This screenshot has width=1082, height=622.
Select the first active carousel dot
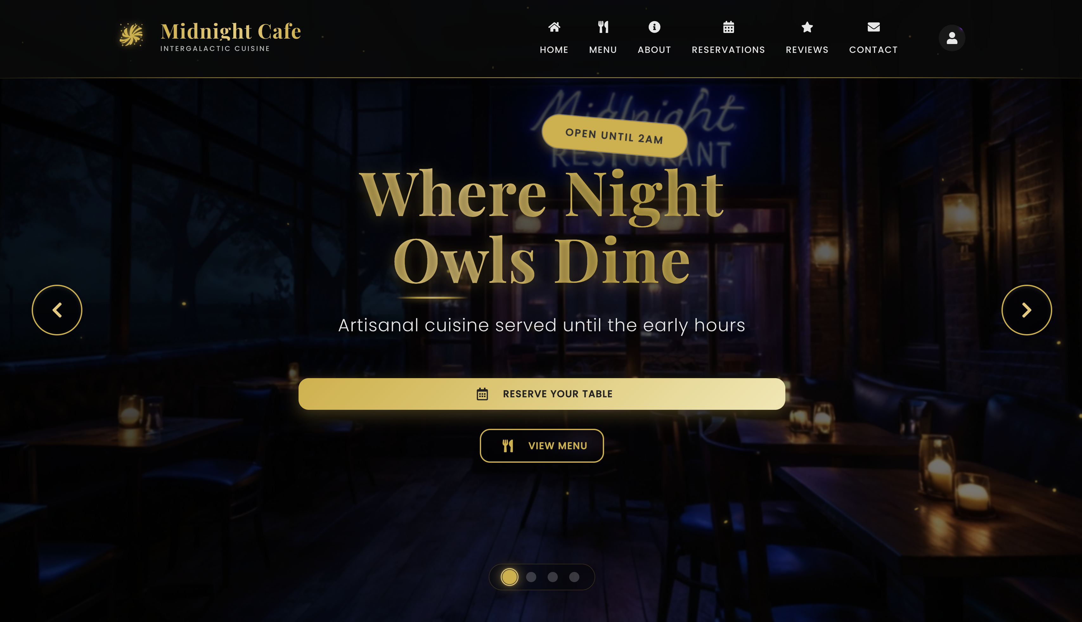tap(510, 577)
